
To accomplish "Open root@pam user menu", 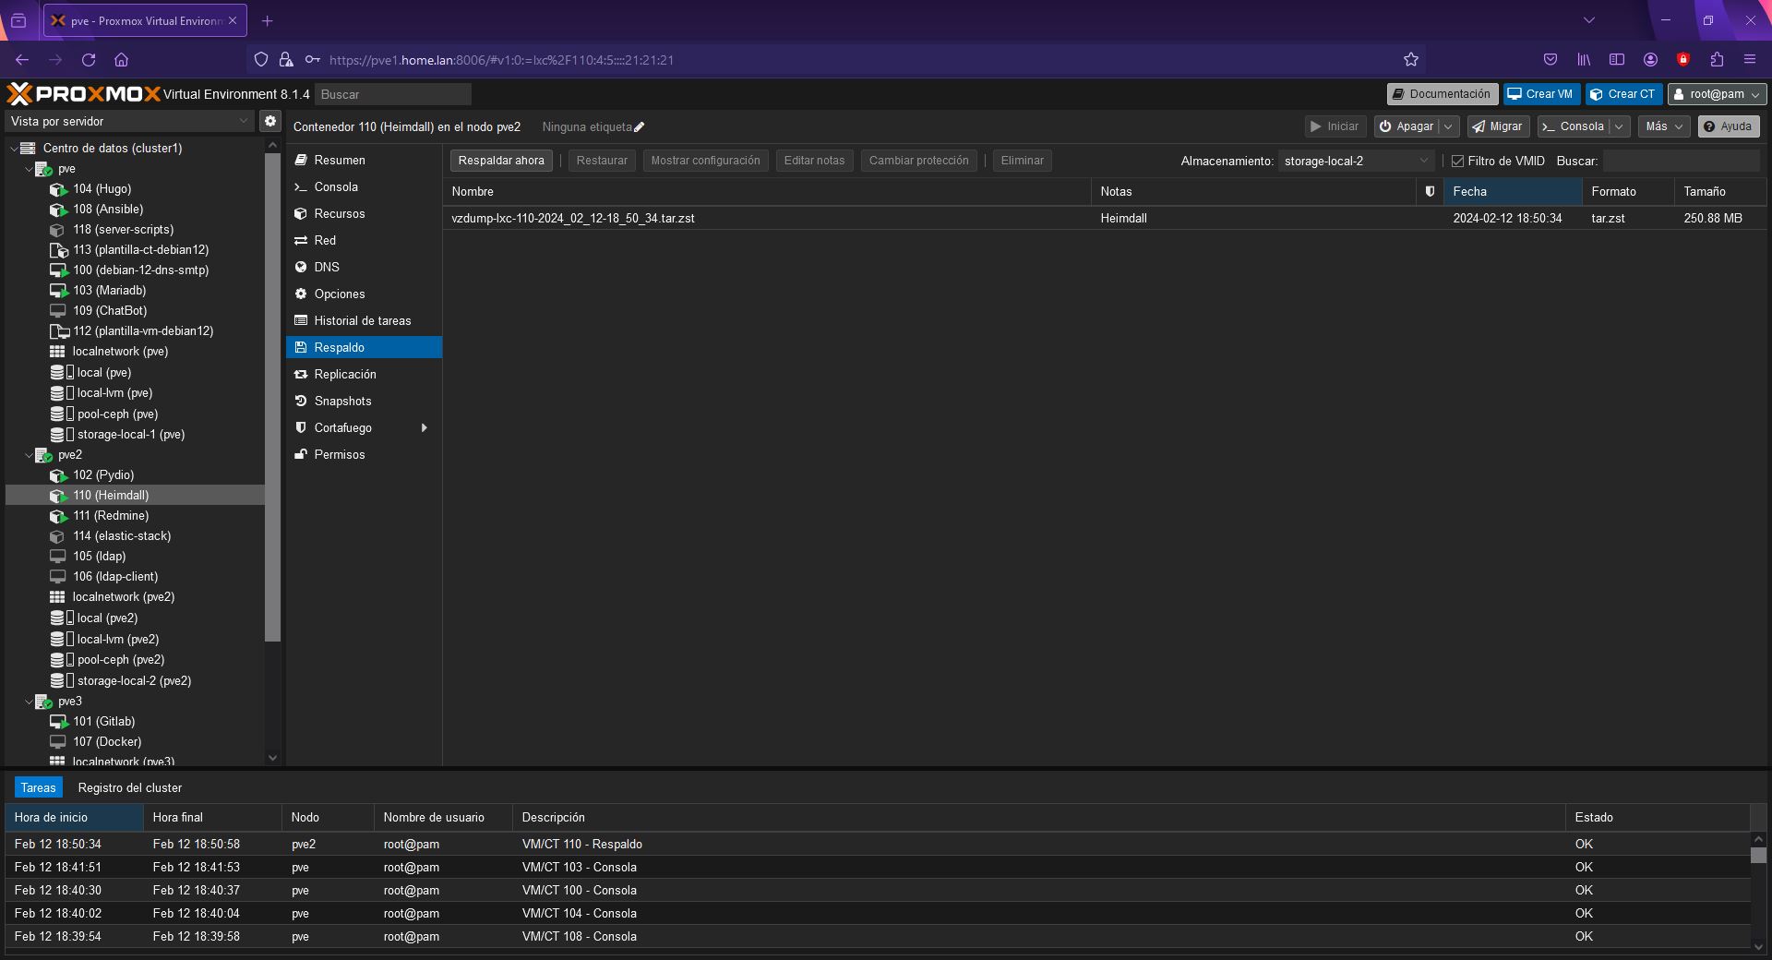I will tap(1718, 94).
